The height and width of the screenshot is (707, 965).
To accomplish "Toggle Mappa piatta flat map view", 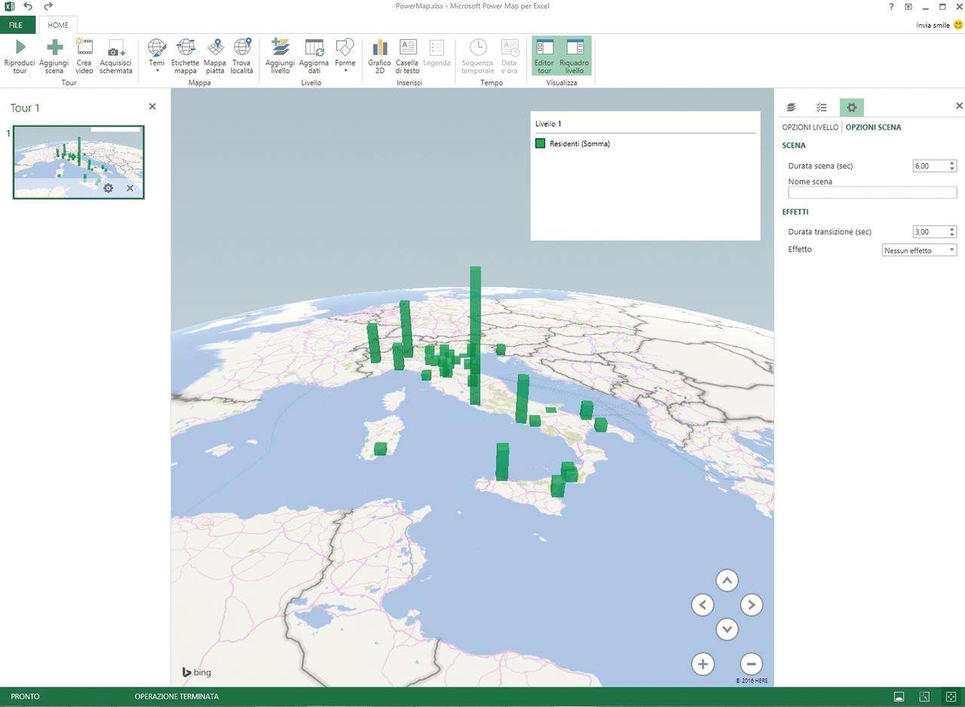I will 215,48.
